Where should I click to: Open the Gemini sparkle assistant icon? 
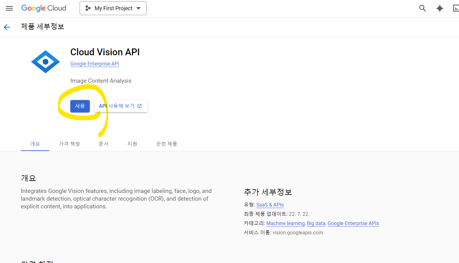[x=440, y=8]
